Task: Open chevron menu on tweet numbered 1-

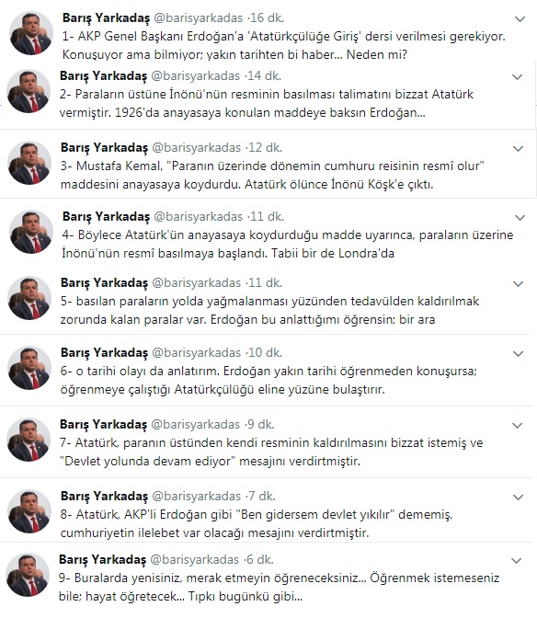Action: point(520,19)
